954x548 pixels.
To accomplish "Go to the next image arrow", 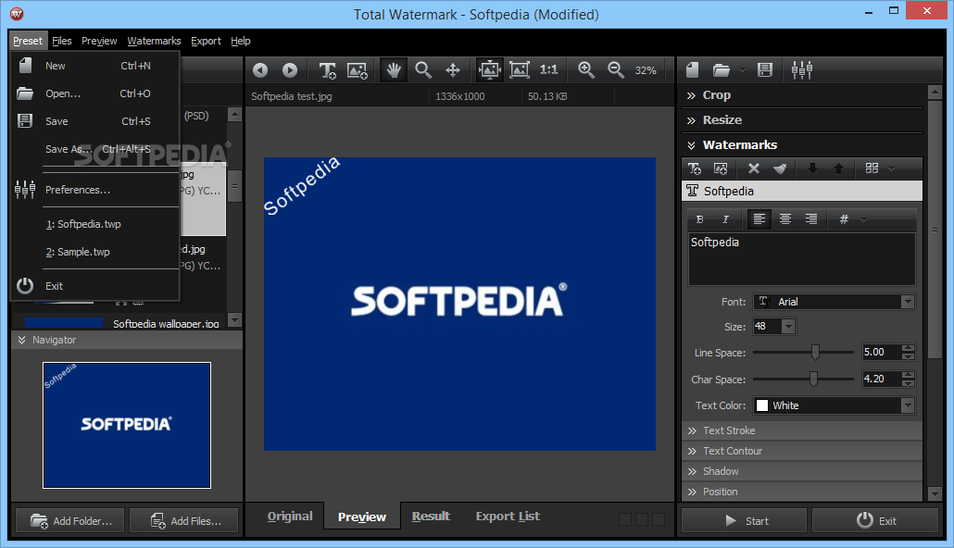I will [x=290, y=70].
